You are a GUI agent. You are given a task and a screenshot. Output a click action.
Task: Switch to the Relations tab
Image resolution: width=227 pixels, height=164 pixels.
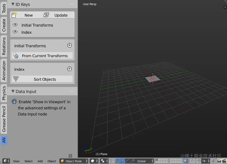pyautogui.click(x=4, y=46)
